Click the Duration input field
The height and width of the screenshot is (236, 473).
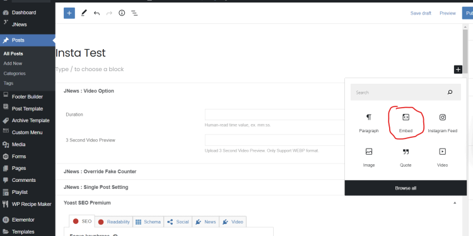[274, 115]
